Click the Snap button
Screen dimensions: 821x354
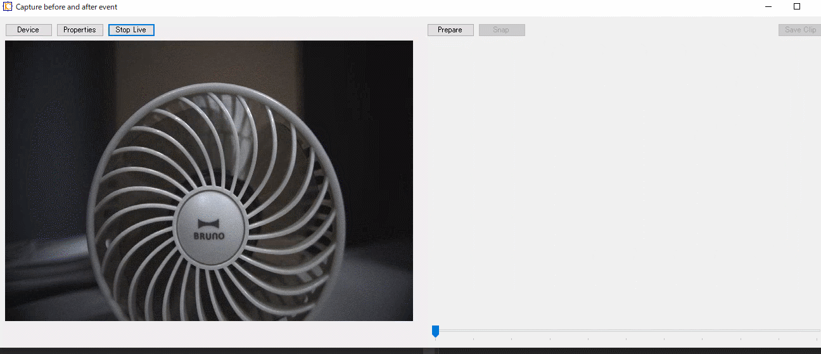point(502,30)
